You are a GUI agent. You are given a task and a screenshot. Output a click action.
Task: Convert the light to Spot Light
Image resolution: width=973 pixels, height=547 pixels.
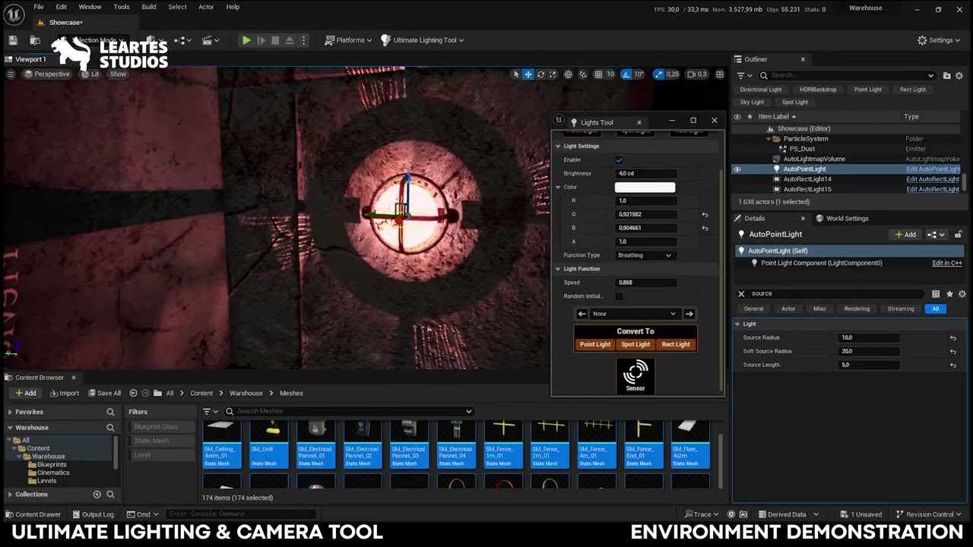pyautogui.click(x=635, y=344)
